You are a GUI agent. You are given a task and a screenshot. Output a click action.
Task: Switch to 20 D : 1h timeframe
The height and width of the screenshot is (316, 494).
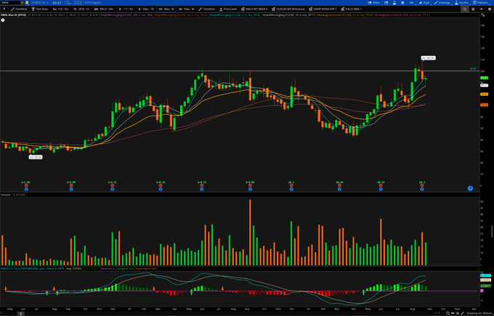click(81, 9)
